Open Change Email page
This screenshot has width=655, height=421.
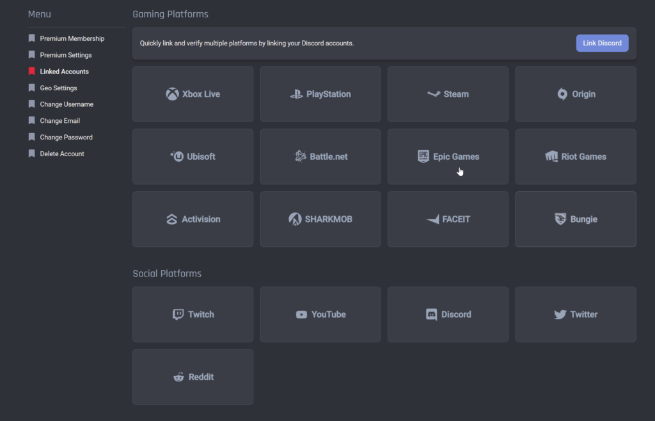click(59, 121)
